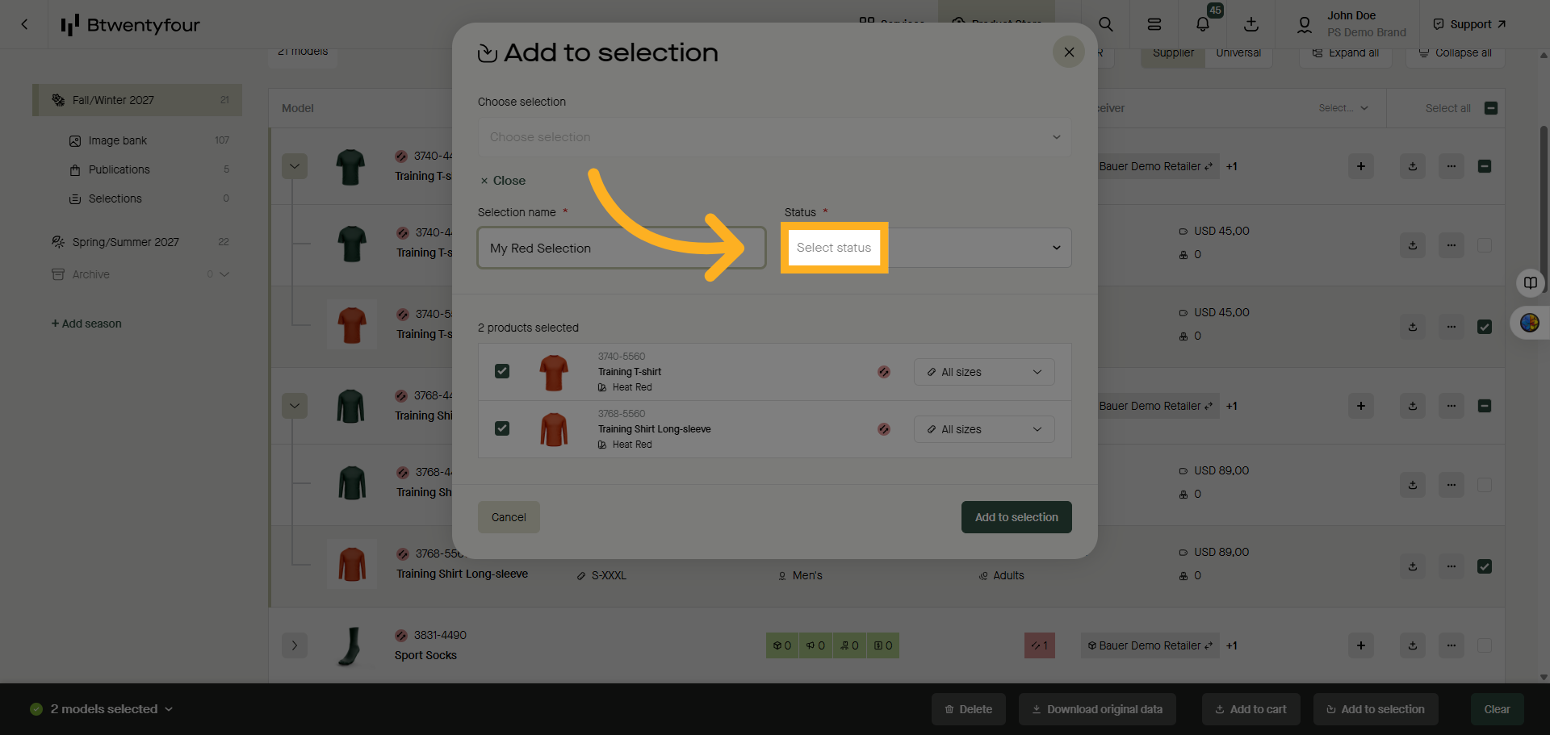Viewport: 1550px width, 735px height.
Task: Switch to the Supplier tab
Action: click(1173, 52)
